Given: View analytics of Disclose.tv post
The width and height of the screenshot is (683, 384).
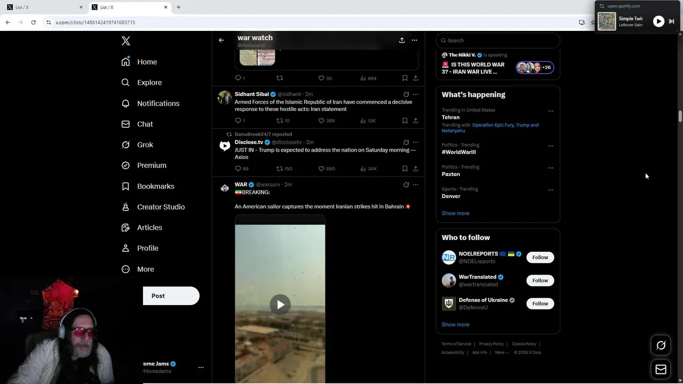Looking at the screenshot, I should [368, 169].
